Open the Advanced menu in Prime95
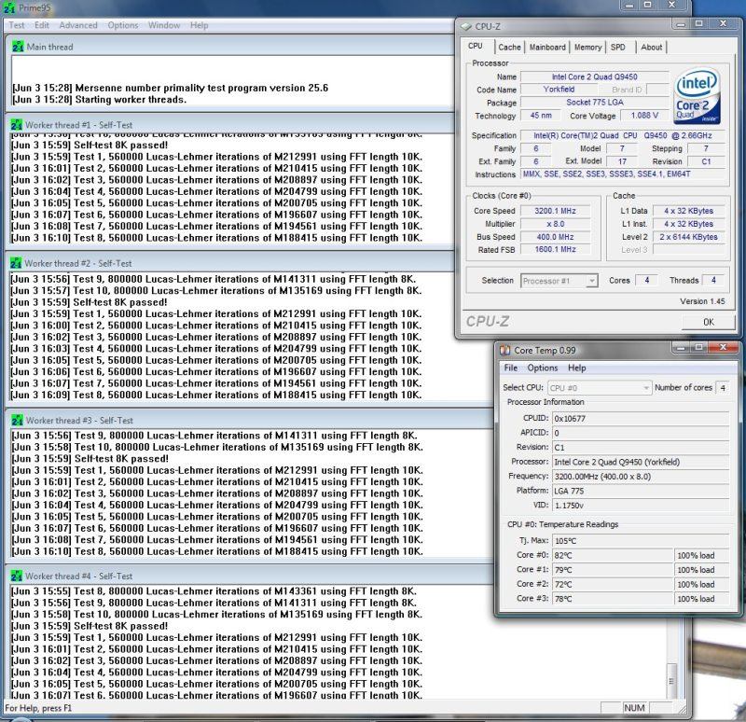 tap(78, 25)
